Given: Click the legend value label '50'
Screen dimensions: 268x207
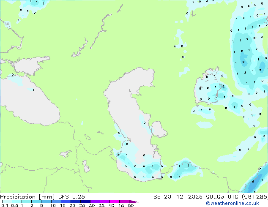Looking at the screenshot, I should pos(131,205).
